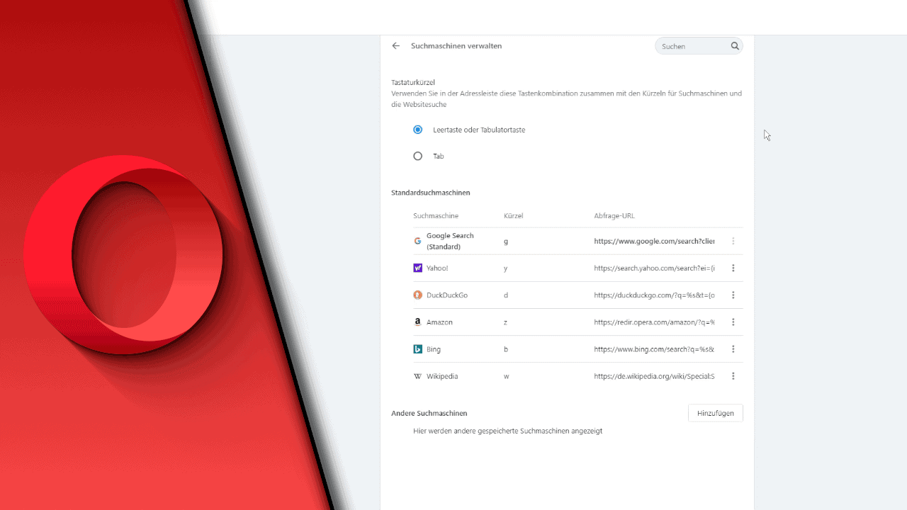Open the three-dot menu for Wikipedia

(x=733, y=376)
